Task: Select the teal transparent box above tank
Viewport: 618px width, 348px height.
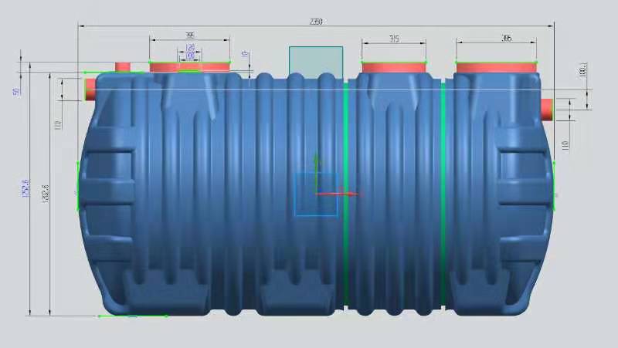Action: click(316, 63)
